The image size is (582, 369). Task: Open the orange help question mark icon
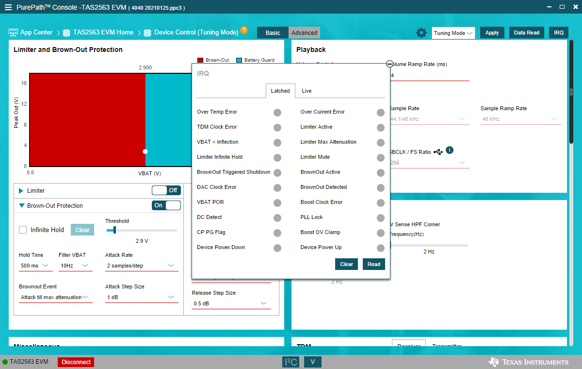point(244,30)
